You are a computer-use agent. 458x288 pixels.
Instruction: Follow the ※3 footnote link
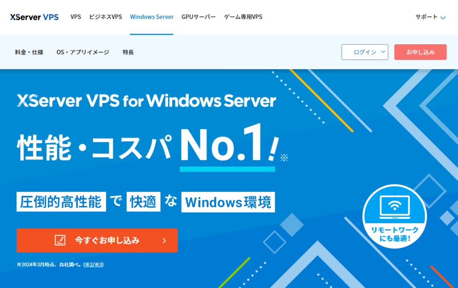pos(99,264)
